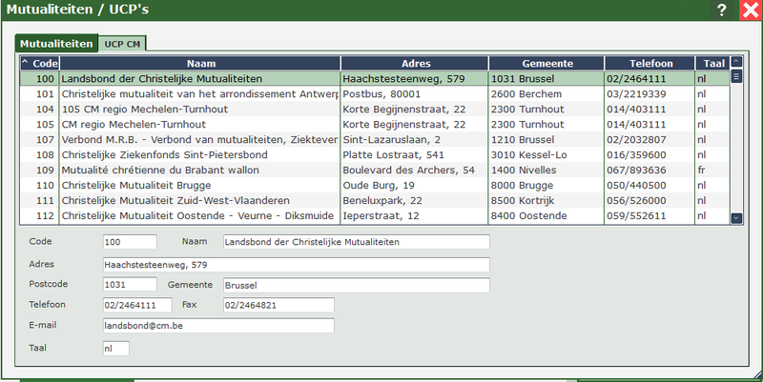This screenshot has height=382, width=763.
Task: Select row 105 CM regio Mechelen-Turnhout
Action: [x=375, y=110]
